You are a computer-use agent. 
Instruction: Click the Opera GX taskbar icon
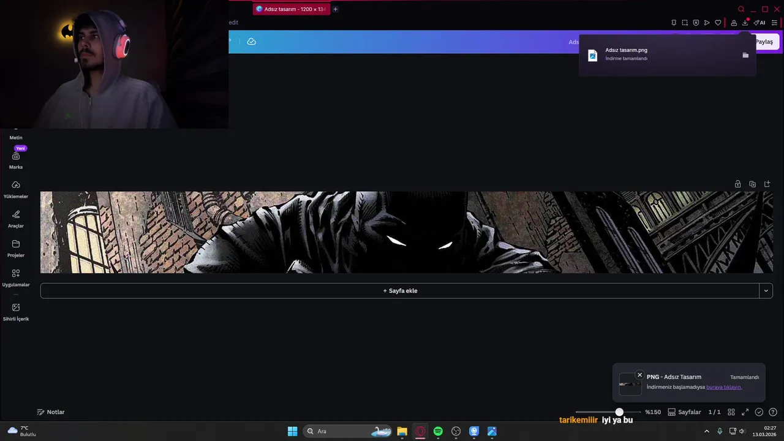click(420, 431)
